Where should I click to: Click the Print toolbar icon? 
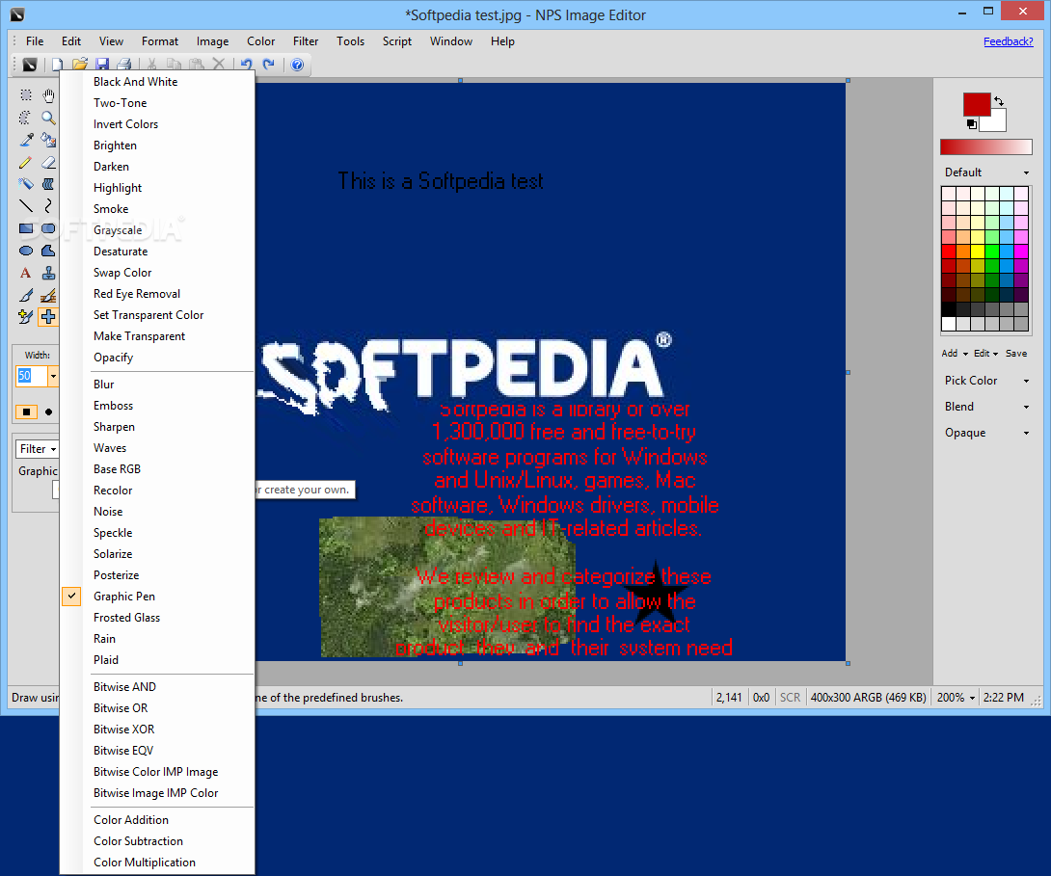click(x=124, y=65)
